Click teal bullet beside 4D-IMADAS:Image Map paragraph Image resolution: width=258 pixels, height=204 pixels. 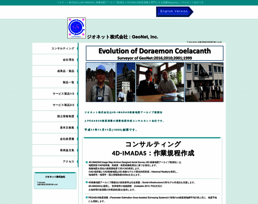click(x=87, y=162)
